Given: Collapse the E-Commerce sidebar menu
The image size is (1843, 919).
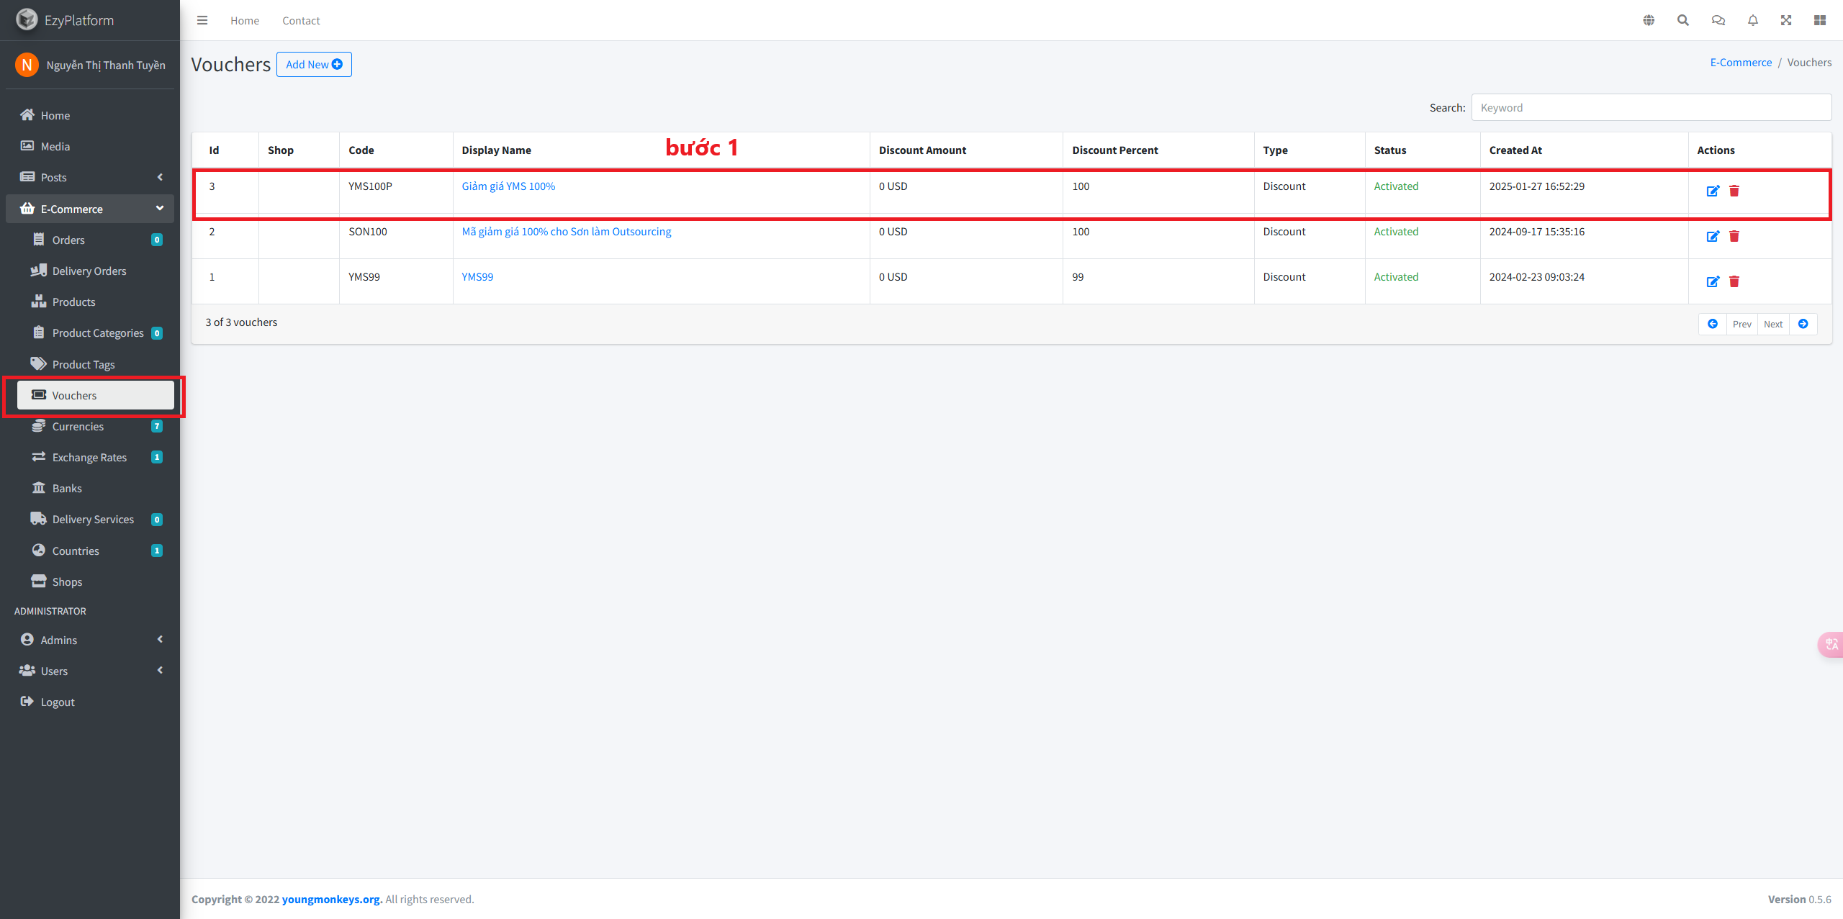Looking at the screenshot, I should tap(90, 209).
